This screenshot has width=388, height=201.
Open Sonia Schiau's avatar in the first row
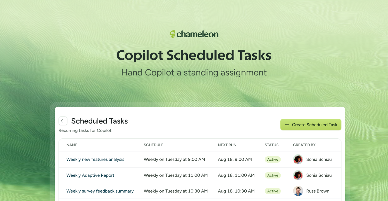pos(298,159)
